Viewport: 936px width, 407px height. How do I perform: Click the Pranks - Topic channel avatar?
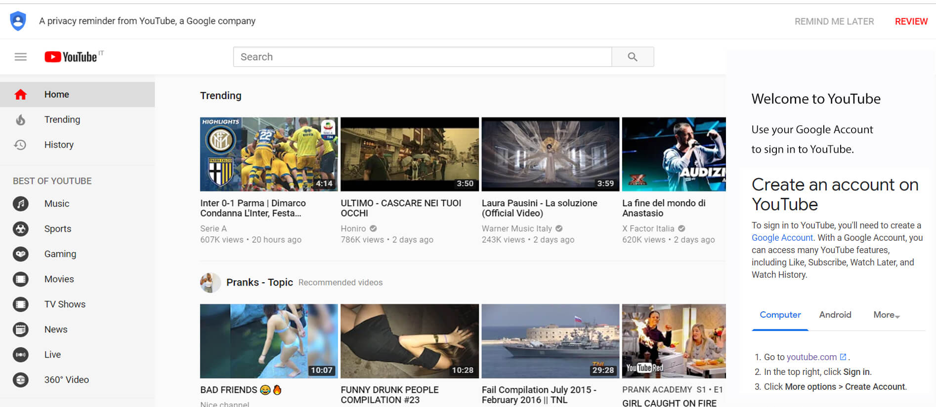coord(210,283)
